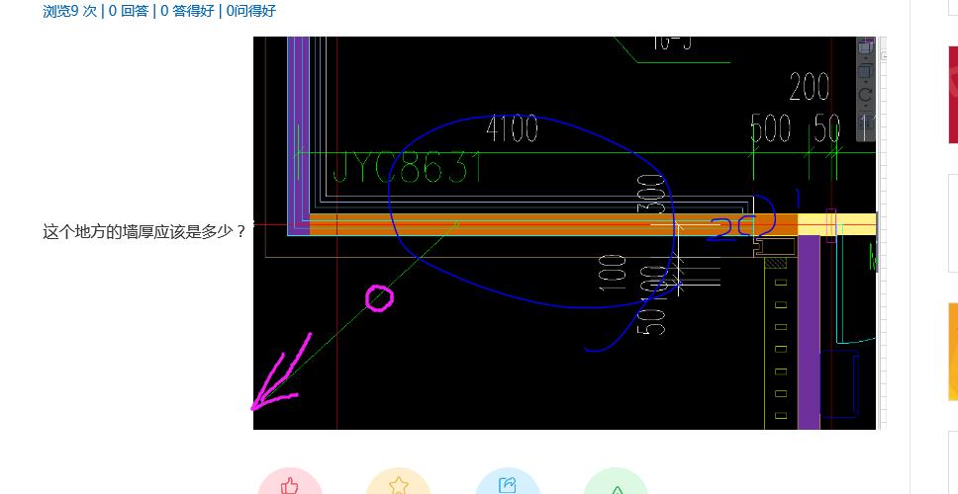Click the thumbs-up like icon
The height and width of the screenshot is (494, 958).
[290, 485]
